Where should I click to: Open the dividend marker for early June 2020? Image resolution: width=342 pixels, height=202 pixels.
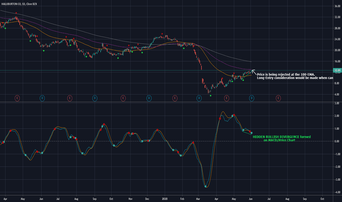pos(251,98)
